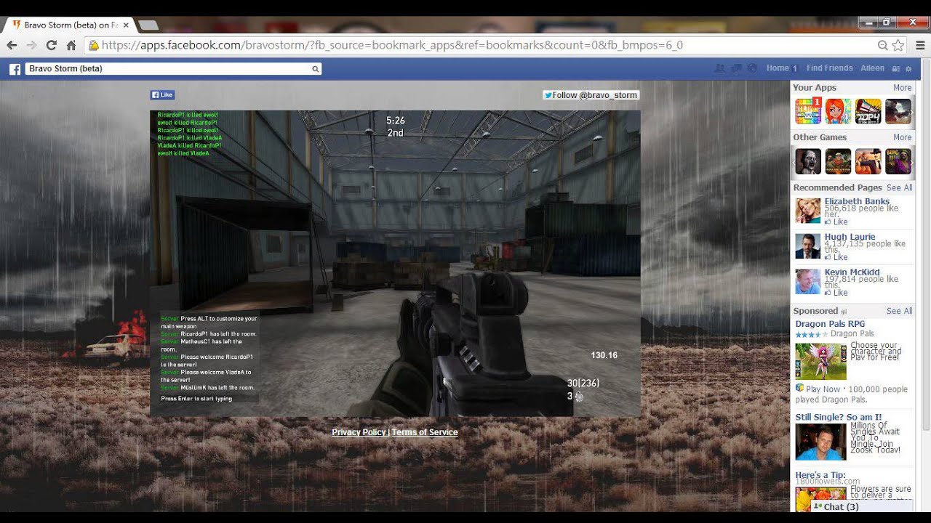Go to Facebook Home
The image size is (931, 523).
[x=778, y=68]
